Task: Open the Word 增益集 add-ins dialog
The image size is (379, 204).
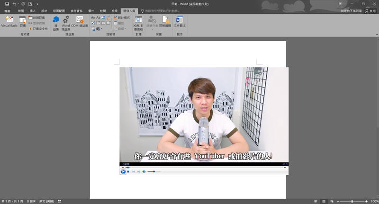Action: coord(65,22)
